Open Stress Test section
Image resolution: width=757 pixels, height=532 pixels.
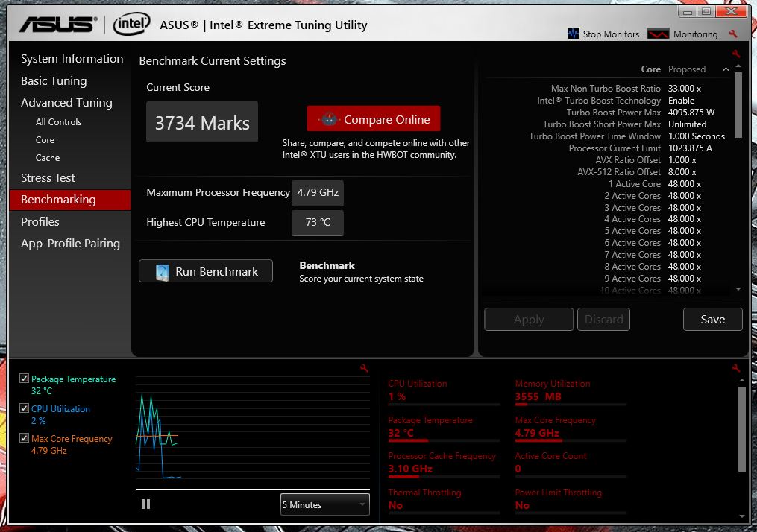48,178
